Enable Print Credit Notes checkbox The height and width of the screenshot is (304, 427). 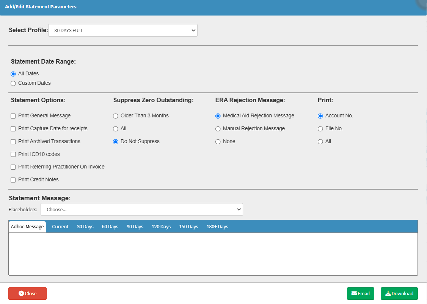[x=13, y=180]
